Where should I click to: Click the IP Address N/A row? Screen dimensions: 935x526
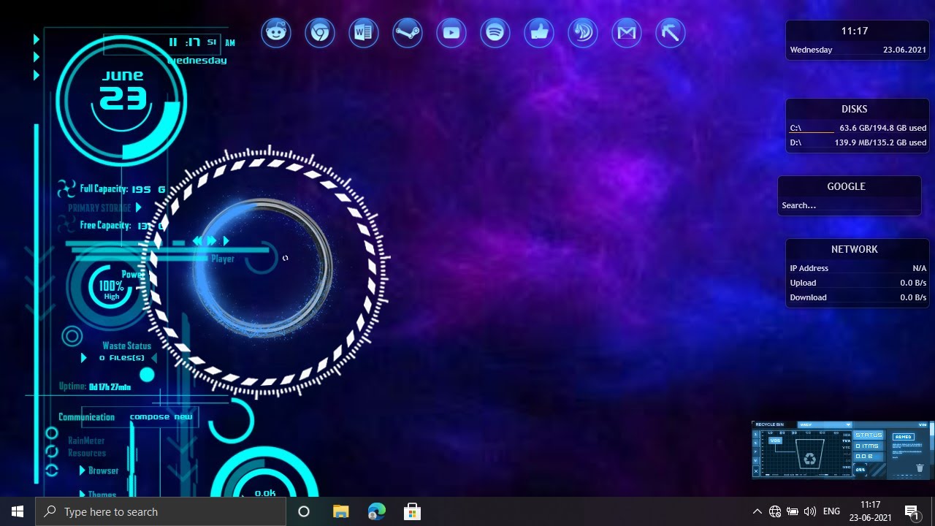coord(858,268)
